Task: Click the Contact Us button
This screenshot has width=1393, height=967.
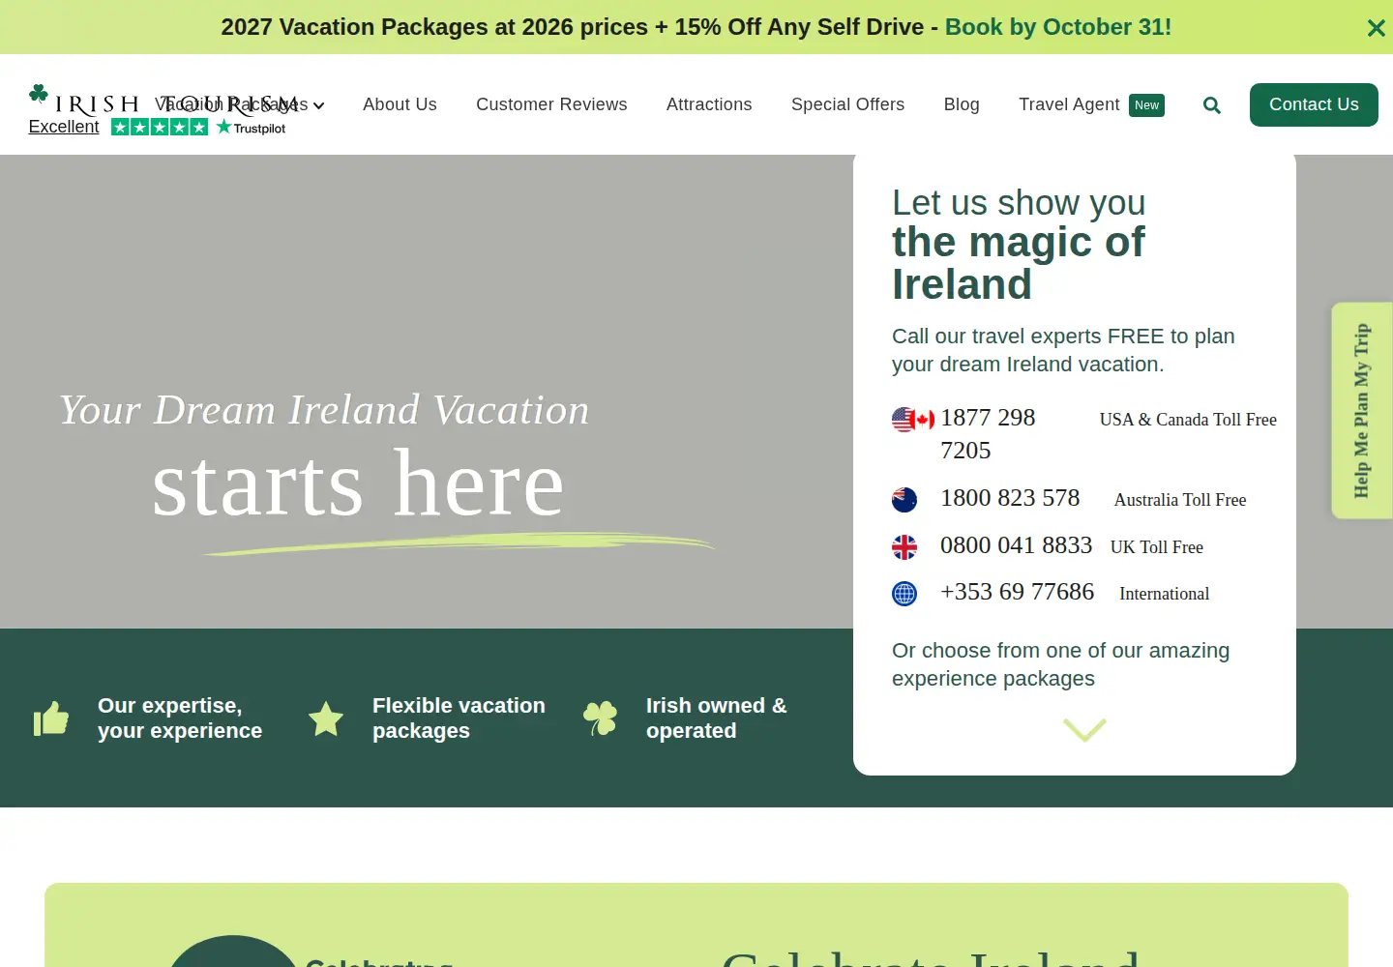Action: pos(1314,104)
